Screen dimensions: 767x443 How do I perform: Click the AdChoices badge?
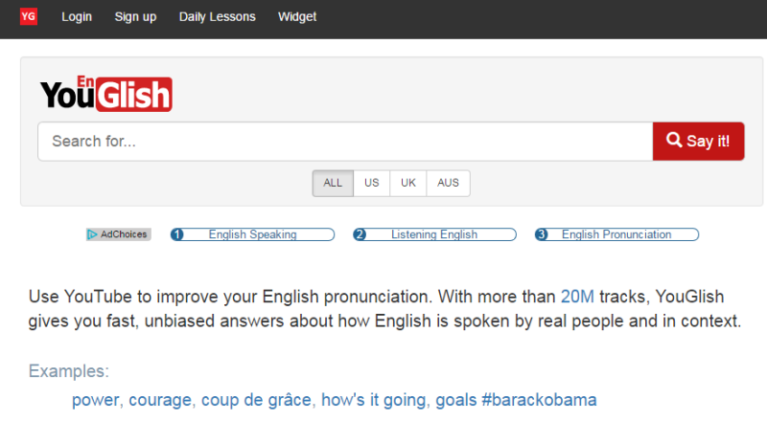[118, 234]
